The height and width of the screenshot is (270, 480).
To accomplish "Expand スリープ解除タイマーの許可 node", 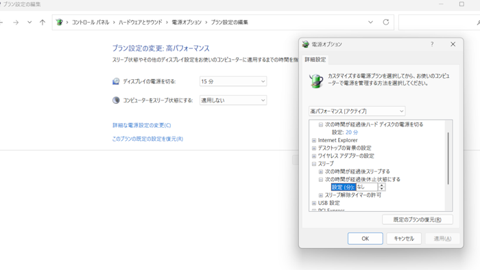I will (x=320, y=195).
